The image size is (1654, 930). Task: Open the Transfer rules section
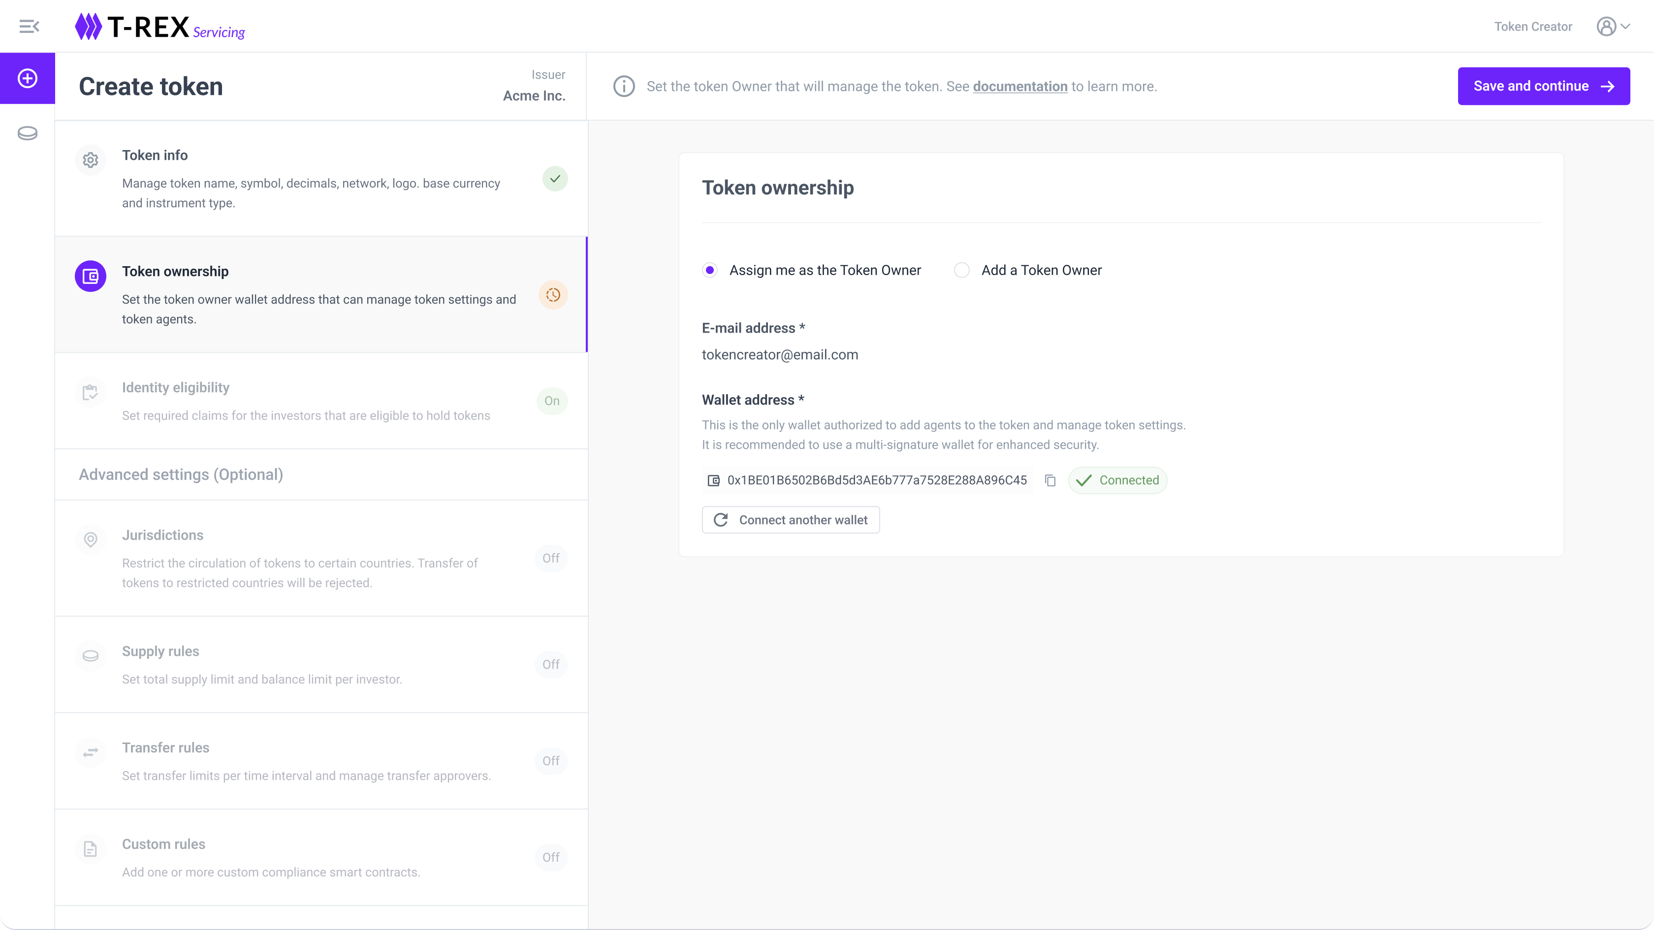click(166, 748)
